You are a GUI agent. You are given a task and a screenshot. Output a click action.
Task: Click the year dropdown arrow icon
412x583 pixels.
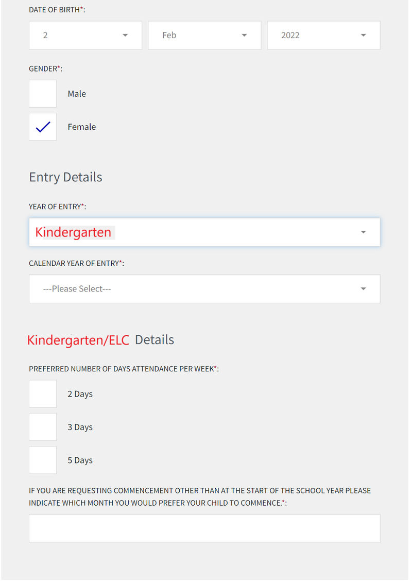364,35
